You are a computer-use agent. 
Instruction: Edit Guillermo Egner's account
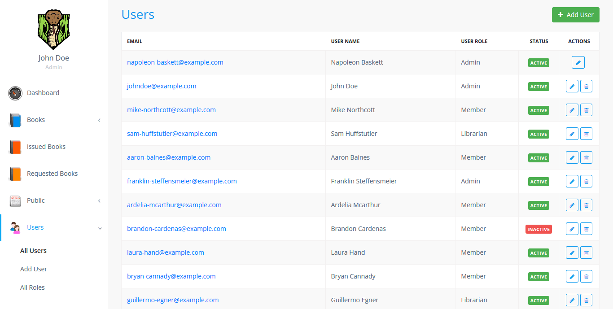click(x=572, y=300)
